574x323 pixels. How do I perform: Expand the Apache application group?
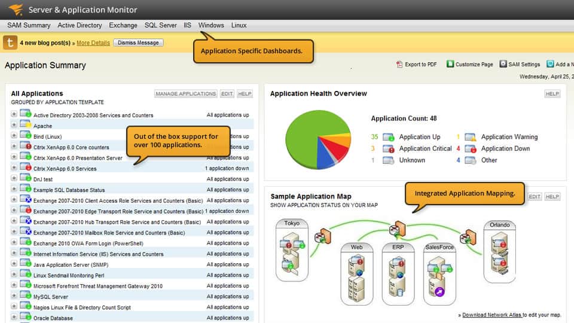click(14, 125)
